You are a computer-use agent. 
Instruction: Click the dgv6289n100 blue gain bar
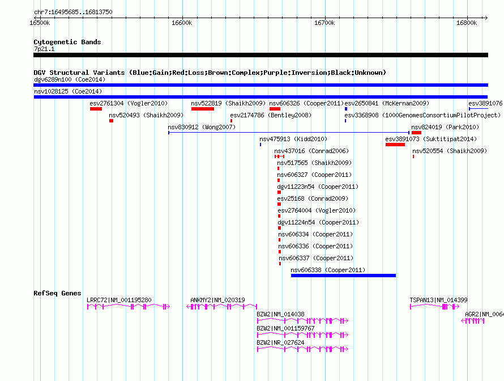pos(260,85)
